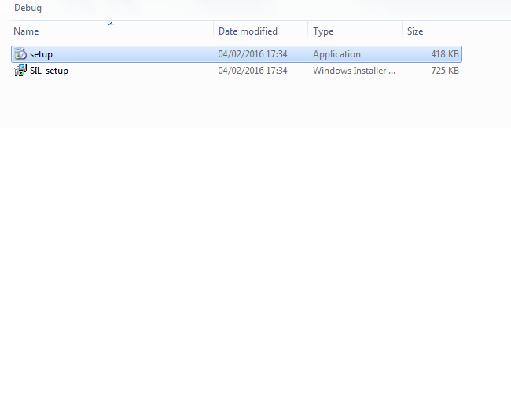
Task: Sort files by the Size column
Action: [x=415, y=31]
